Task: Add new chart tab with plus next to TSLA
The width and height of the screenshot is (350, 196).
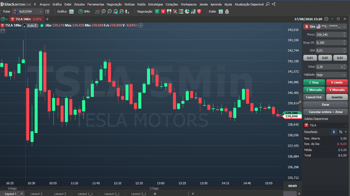Action: 47,19
